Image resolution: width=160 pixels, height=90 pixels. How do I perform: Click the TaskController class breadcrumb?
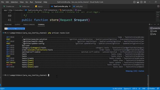click(x=66, y=10)
